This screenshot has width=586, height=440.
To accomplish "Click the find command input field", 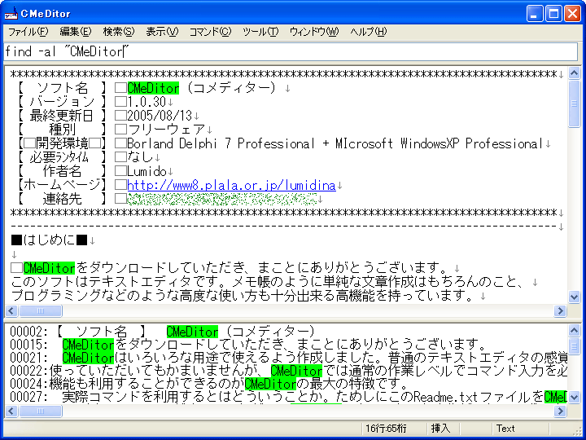I will tap(291, 51).
